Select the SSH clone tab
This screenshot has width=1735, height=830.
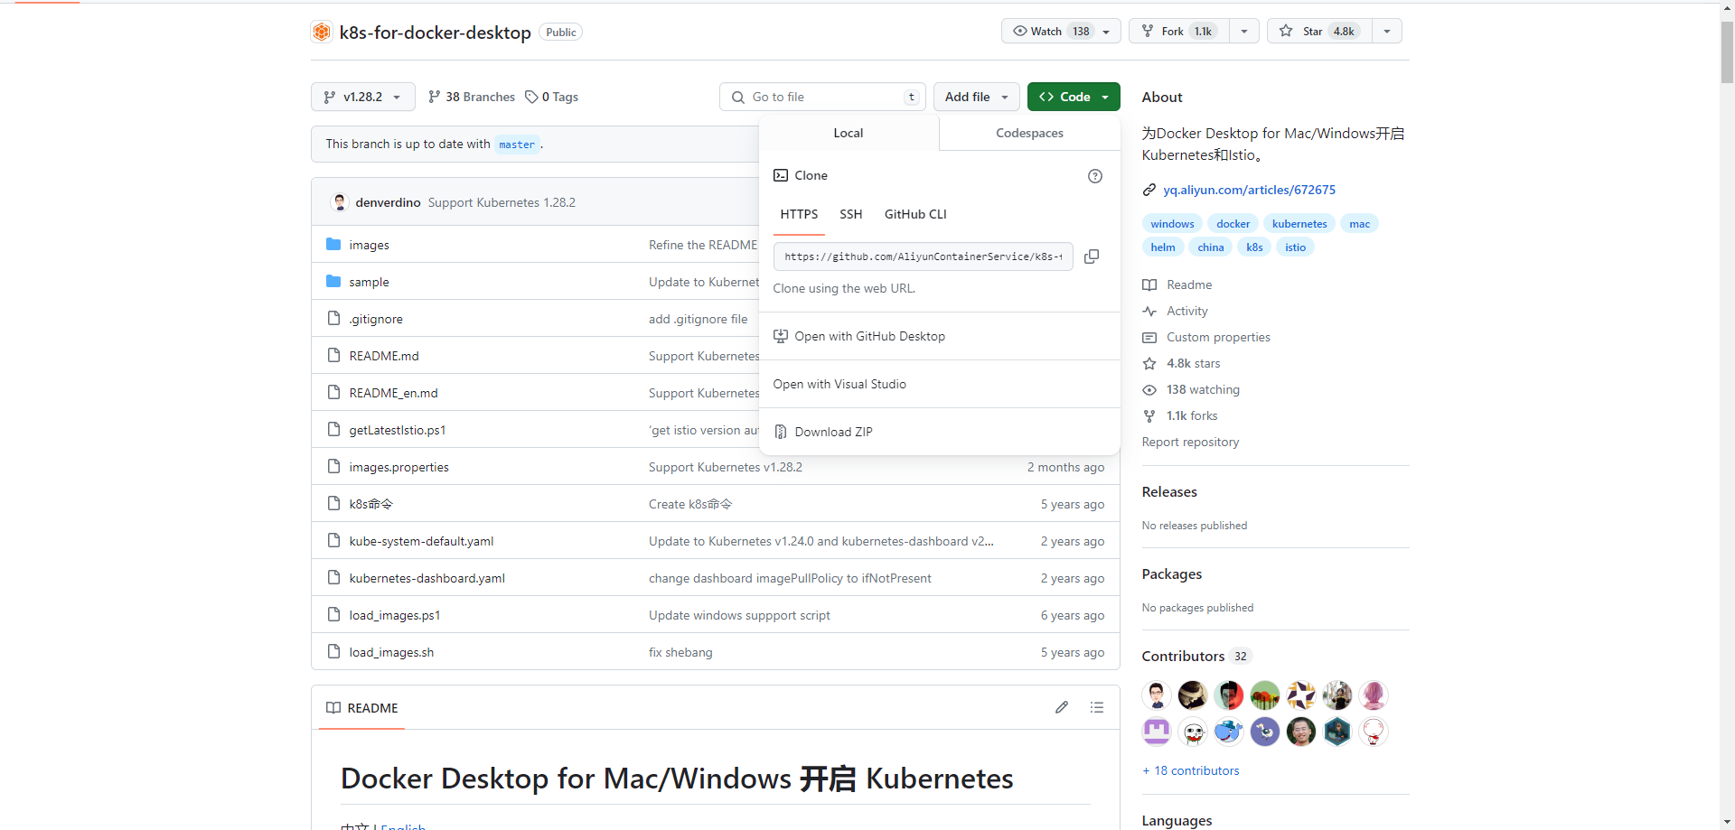click(x=850, y=214)
